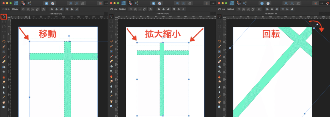This screenshot has width=330, height=117.
Task: Select Elliptical Marquee tool in 回転 window
Action: click(219, 27)
